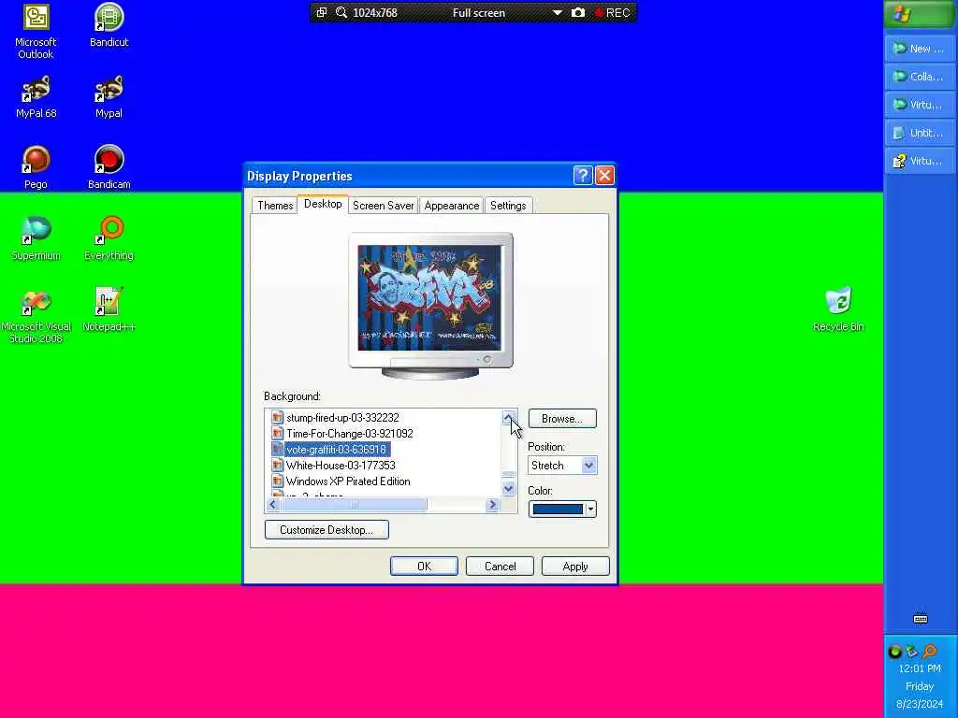Open the Appearance tab
The image size is (958, 718).
tap(452, 206)
